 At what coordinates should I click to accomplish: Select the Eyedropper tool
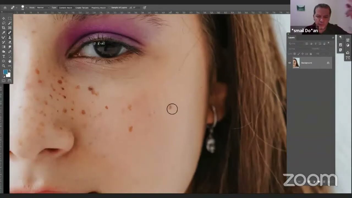coord(4,33)
